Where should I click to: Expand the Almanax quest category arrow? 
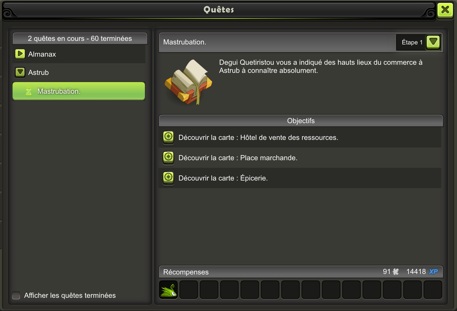pyautogui.click(x=20, y=54)
